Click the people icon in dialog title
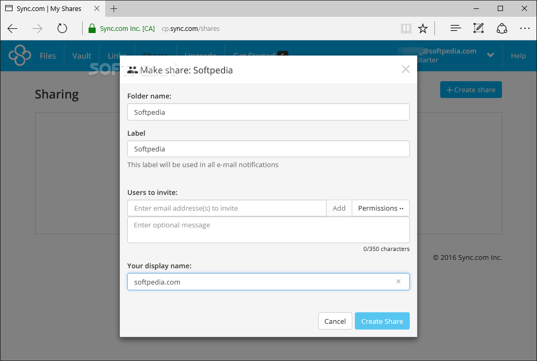The image size is (537, 361). [132, 70]
